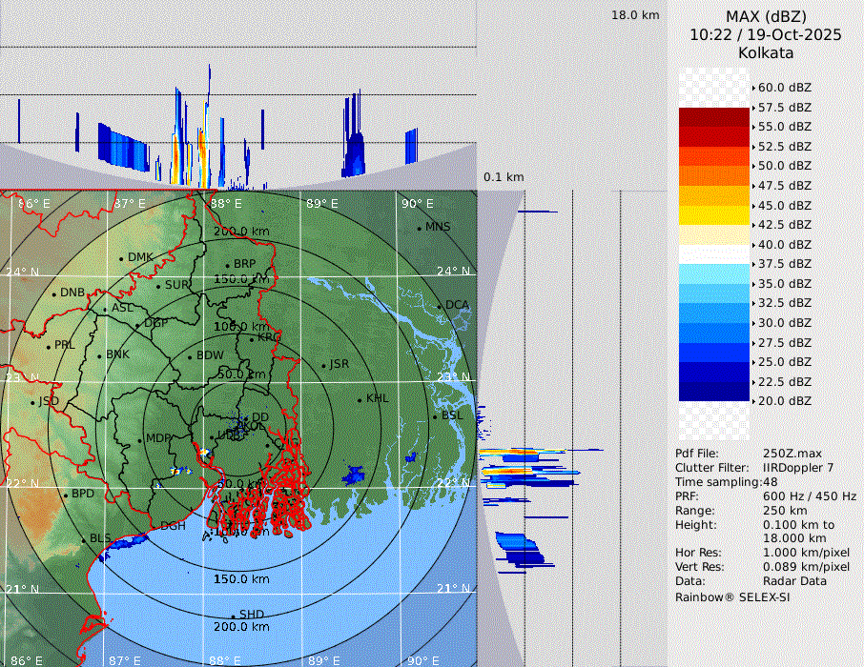Click the 18.0 km height label
This screenshot has width=864, height=667.
635,15
